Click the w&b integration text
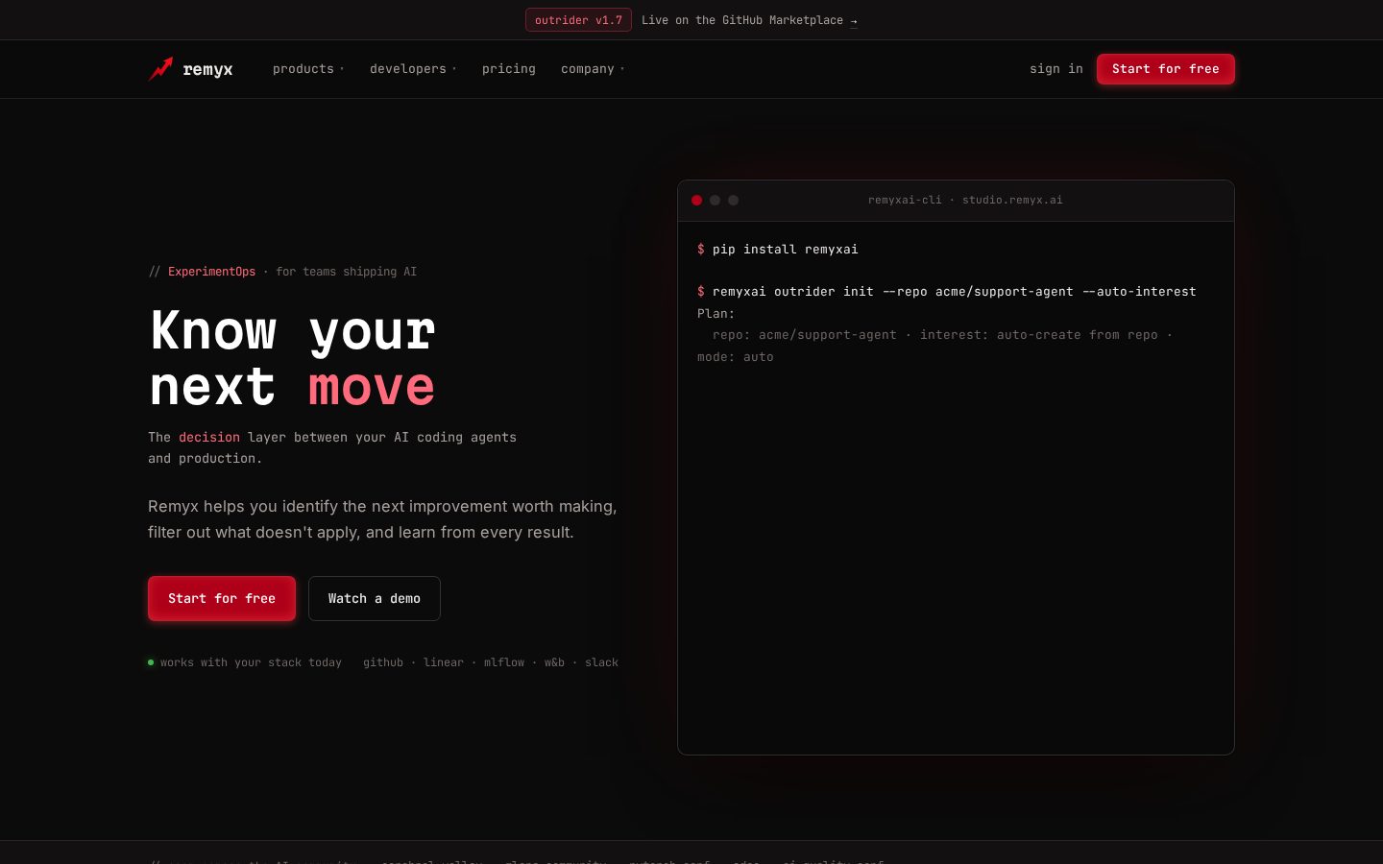Screen dimensions: 1383x864 (x=555, y=662)
